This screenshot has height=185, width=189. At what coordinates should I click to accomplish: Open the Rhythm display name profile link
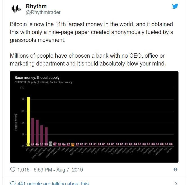click(x=36, y=6)
